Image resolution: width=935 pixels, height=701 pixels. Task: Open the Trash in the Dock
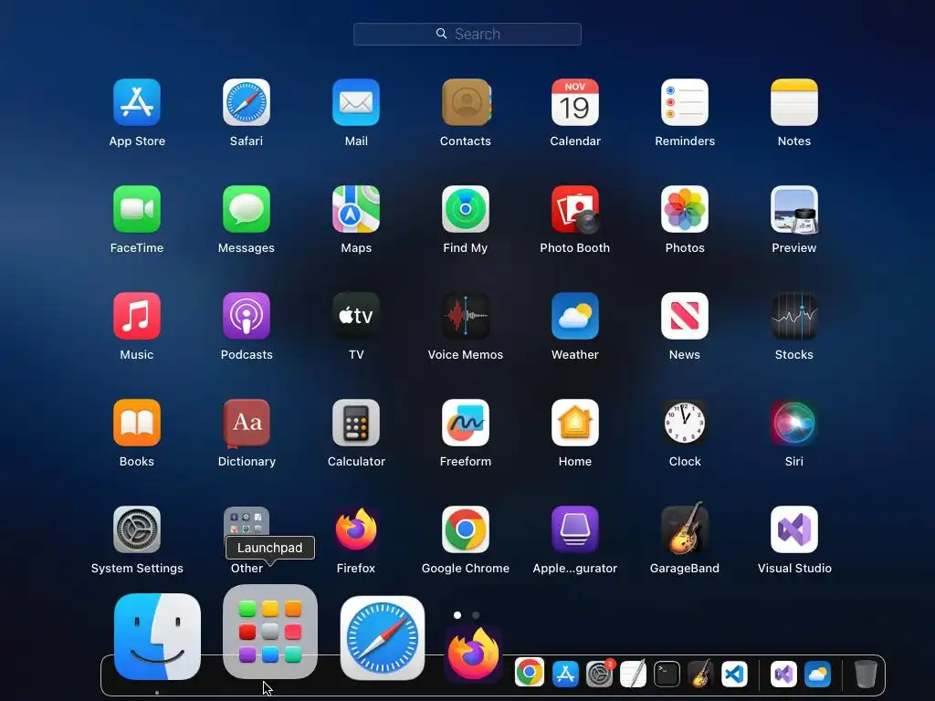click(866, 674)
